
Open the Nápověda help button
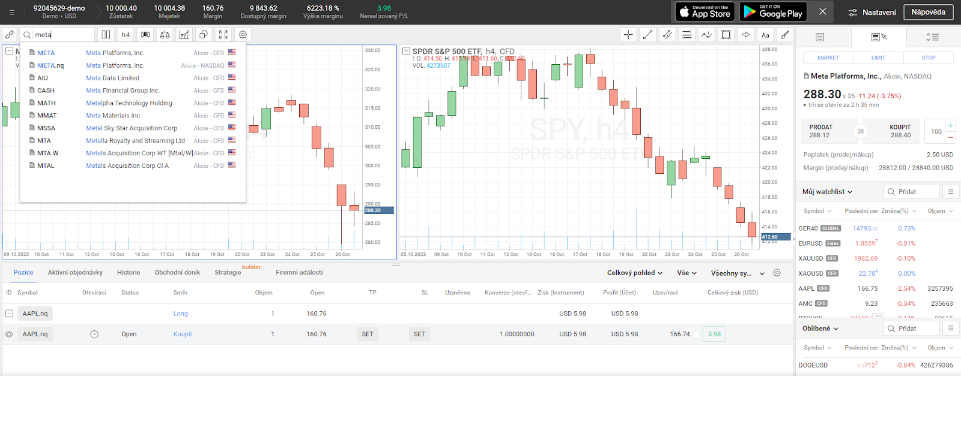[929, 12]
